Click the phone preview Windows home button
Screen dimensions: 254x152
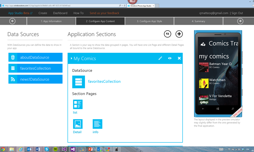(218, 109)
